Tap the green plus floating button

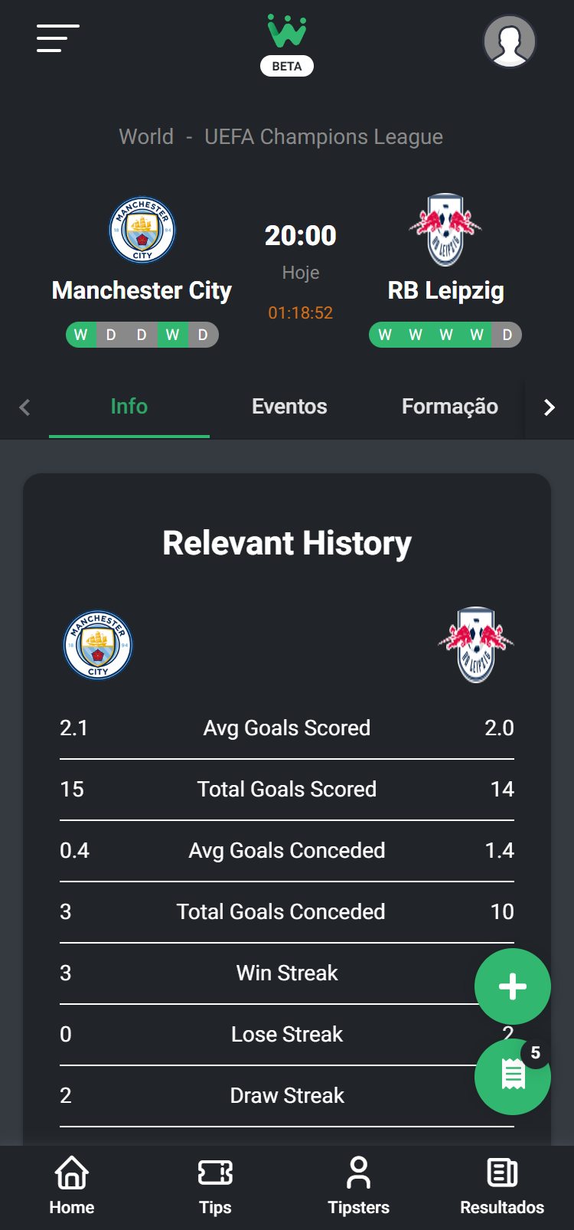(x=512, y=986)
